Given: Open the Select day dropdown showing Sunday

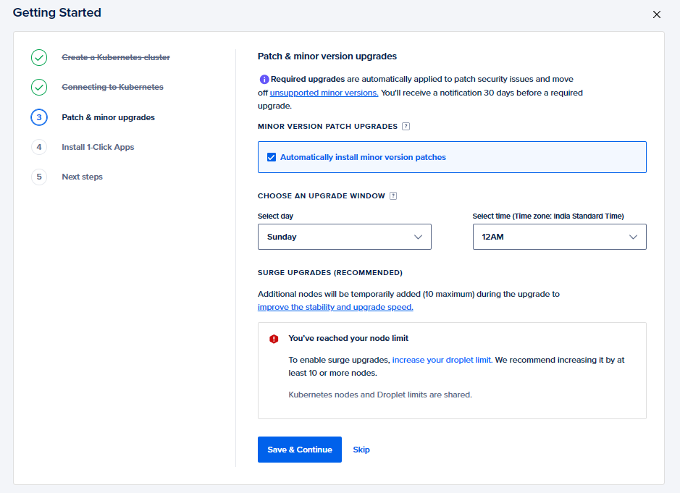Looking at the screenshot, I should click(344, 237).
